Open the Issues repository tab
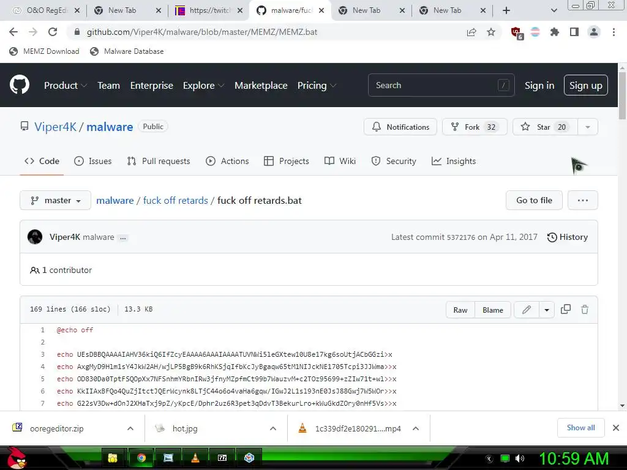The height and width of the screenshot is (470, 627). 93,161
